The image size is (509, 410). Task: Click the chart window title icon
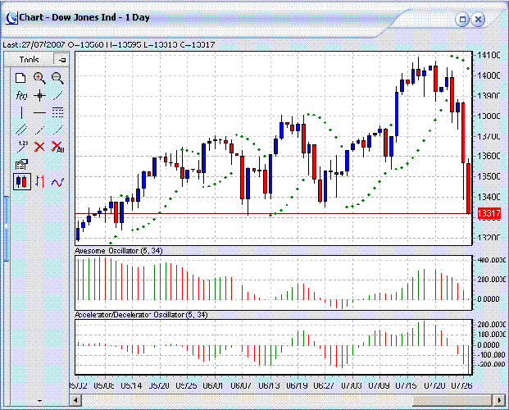point(11,18)
